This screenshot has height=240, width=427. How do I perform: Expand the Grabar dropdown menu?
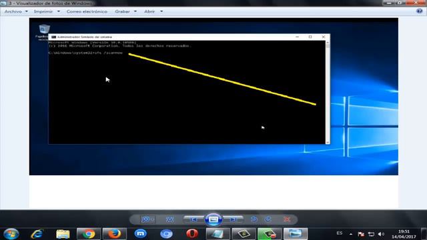(x=125, y=11)
